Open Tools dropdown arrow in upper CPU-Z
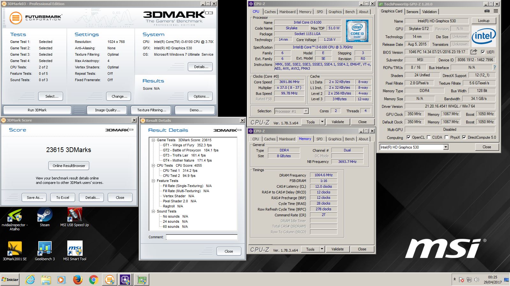Image resolution: width=510 pixels, height=286 pixels. (322, 122)
